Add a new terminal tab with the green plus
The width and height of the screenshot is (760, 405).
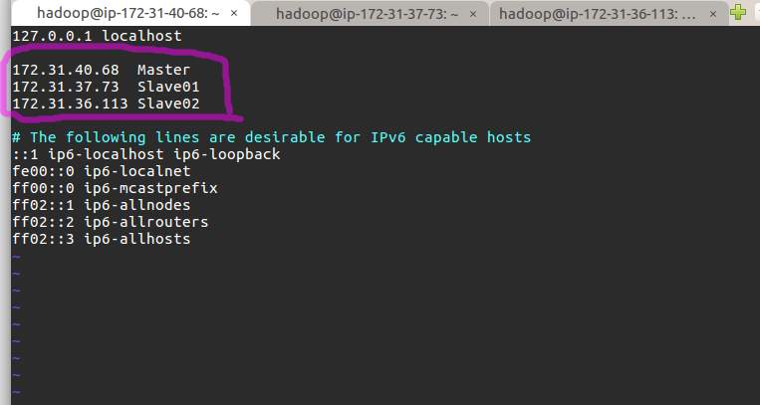pos(737,12)
